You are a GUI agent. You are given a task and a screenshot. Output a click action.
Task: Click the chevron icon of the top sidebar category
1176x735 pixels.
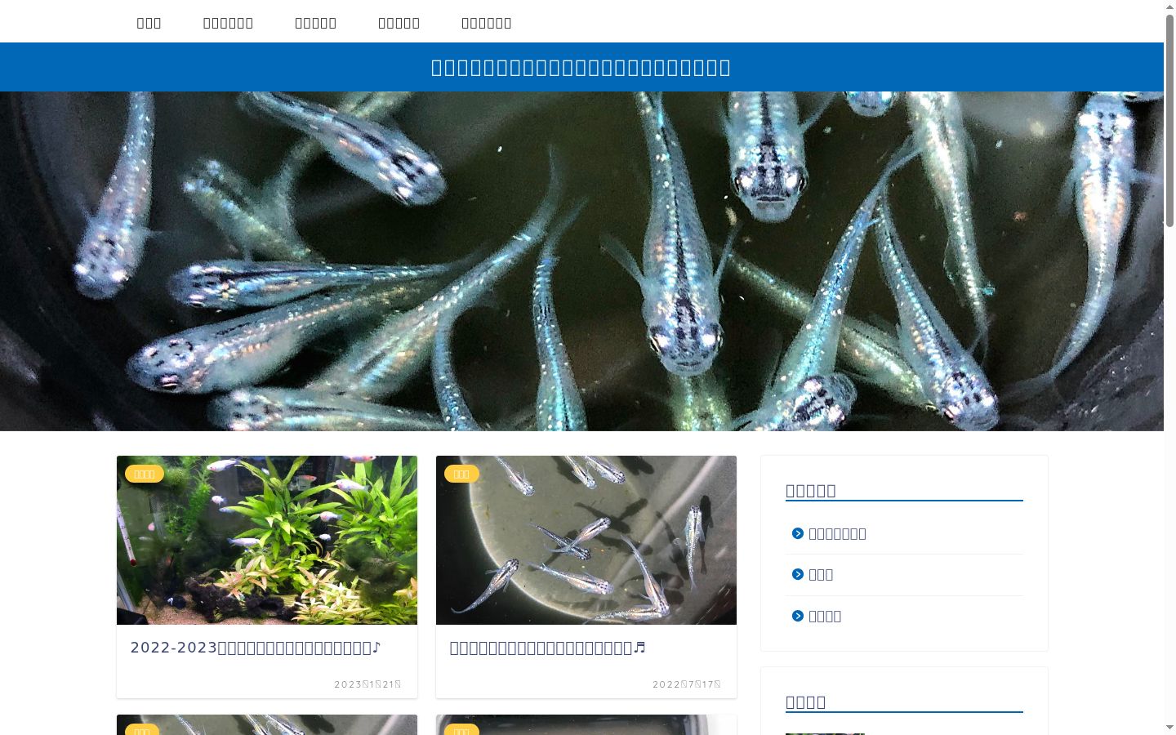(798, 533)
